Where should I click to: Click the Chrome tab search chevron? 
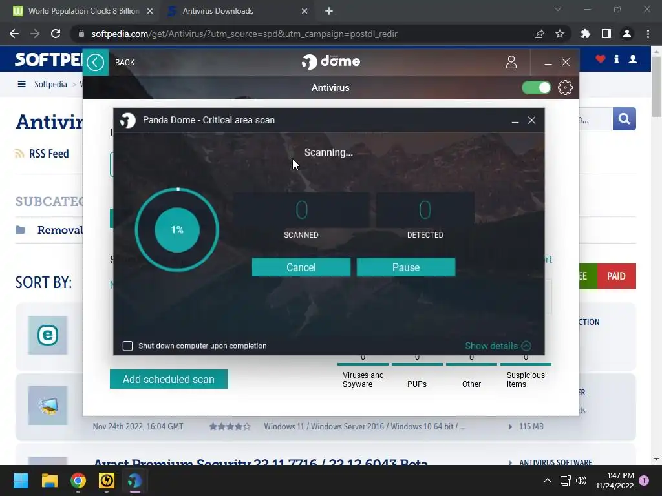coord(558,9)
